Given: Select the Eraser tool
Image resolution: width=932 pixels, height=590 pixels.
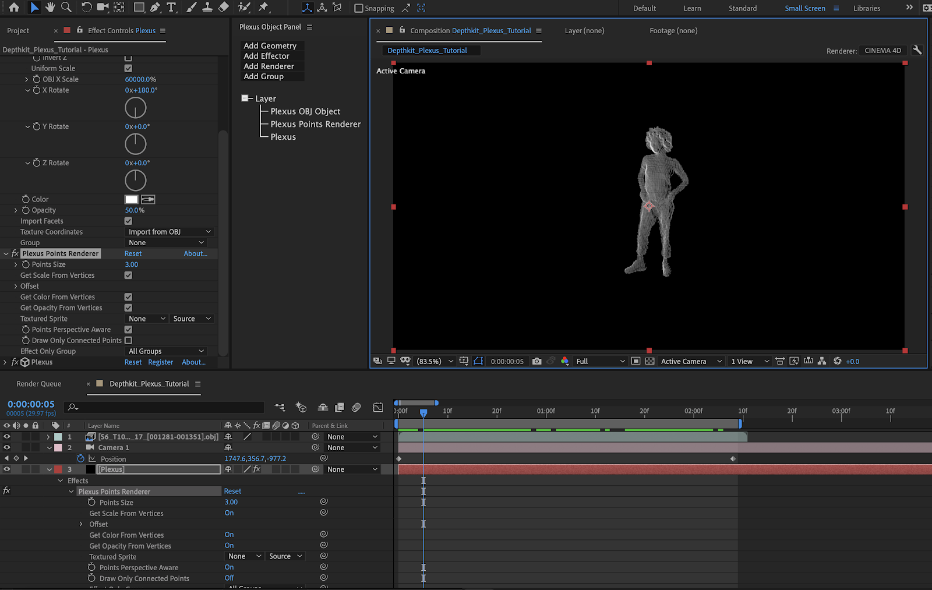Looking at the screenshot, I should pyautogui.click(x=224, y=8).
